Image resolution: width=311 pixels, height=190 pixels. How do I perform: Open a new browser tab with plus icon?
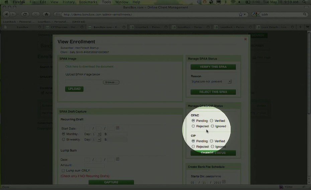click(x=300, y=27)
